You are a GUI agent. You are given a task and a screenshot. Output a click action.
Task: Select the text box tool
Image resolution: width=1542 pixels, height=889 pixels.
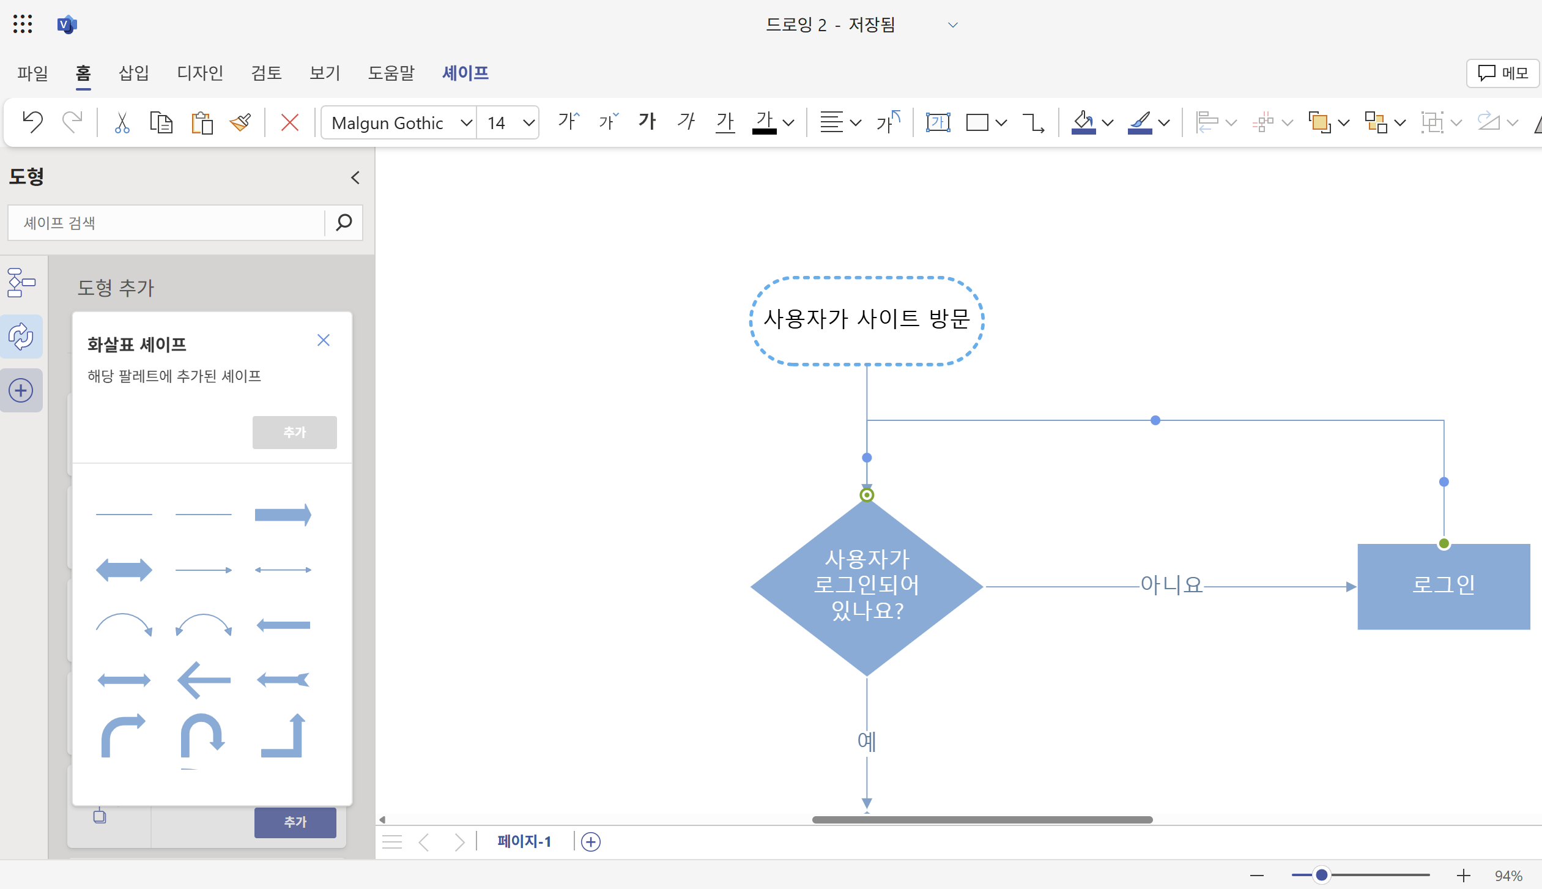pyautogui.click(x=938, y=122)
